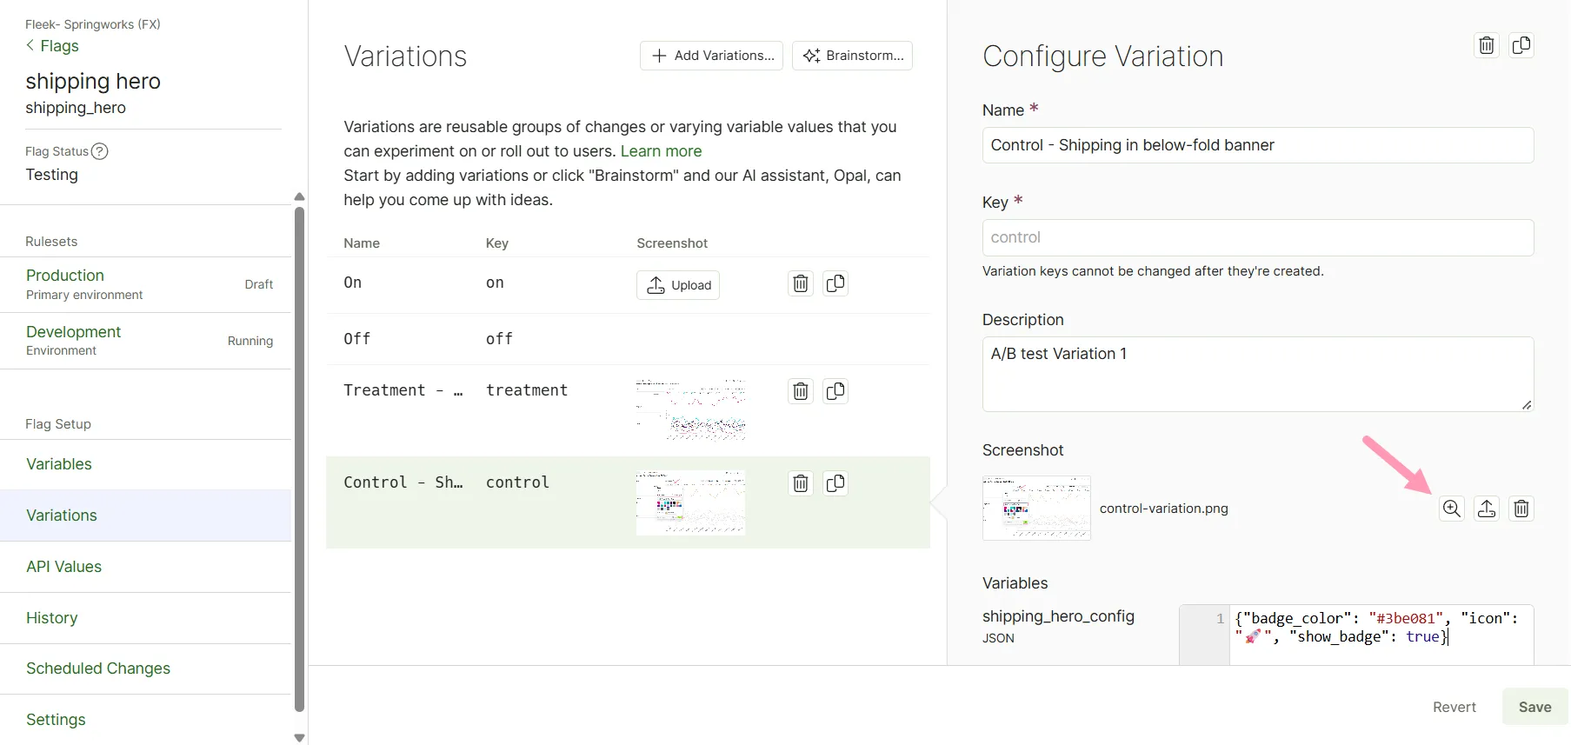Remove the control-variation.png screenshot
The height and width of the screenshot is (745, 1571).
pyautogui.click(x=1521, y=509)
